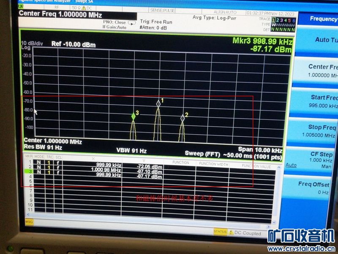The image size is (338, 254).
Task: Open the Center Freq softkey
Action: 315,71
